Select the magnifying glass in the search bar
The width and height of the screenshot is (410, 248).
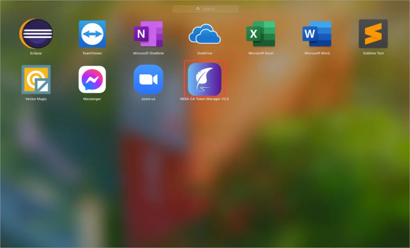pyautogui.click(x=197, y=8)
